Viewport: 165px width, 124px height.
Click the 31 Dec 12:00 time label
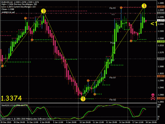pos(32,122)
